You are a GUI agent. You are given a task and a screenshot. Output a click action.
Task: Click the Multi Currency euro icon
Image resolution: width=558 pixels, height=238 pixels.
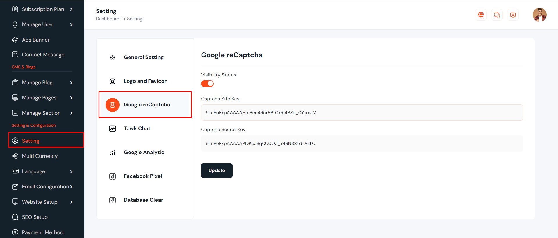15,156
